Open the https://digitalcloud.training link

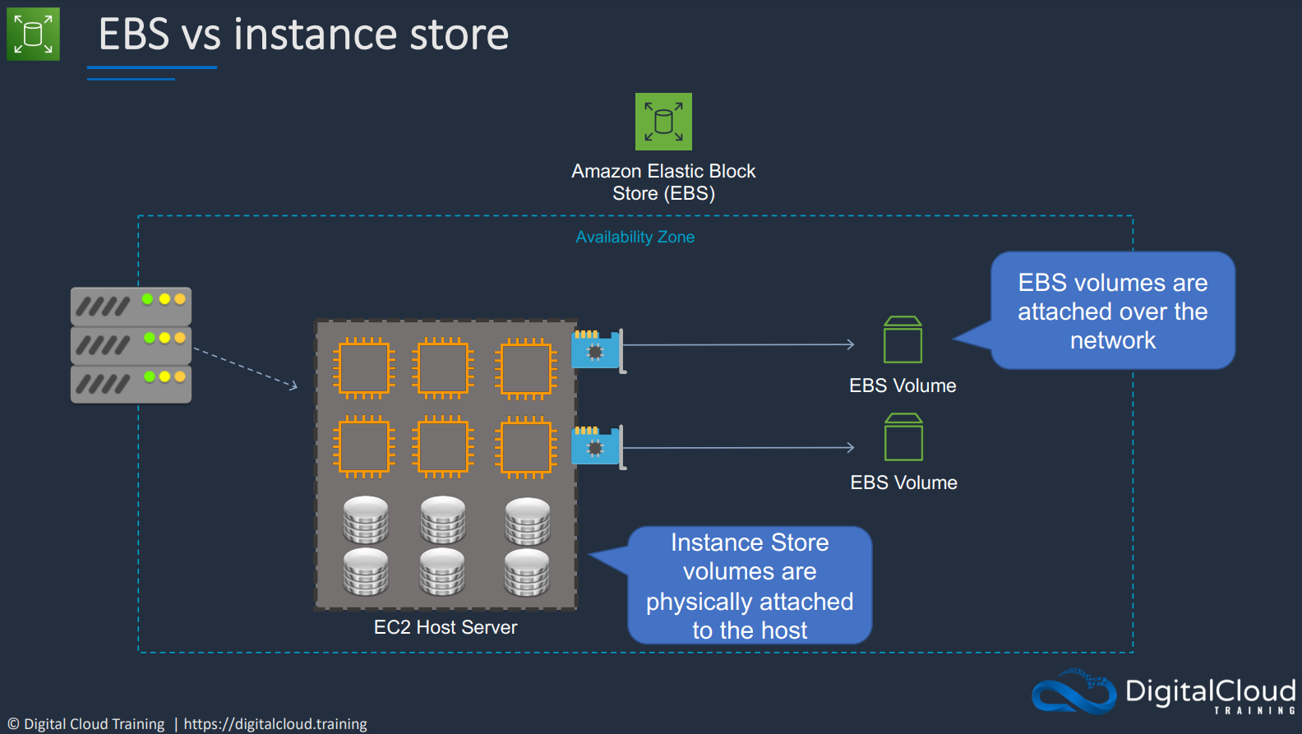(275, 724)
